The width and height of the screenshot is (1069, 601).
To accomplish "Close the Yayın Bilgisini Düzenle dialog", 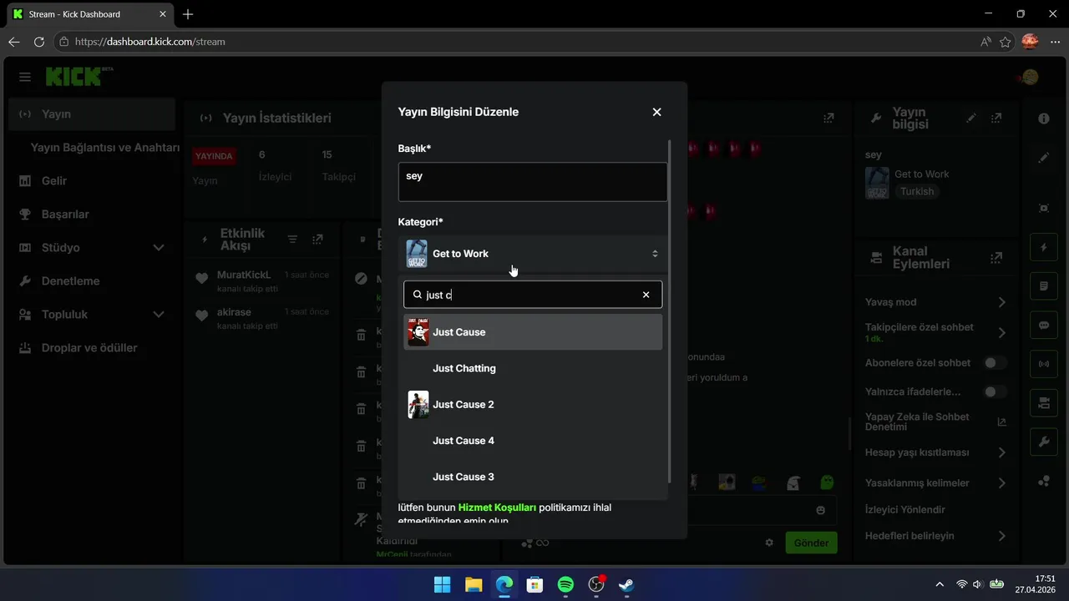I will pyautogui.click(x=656, y=112).
